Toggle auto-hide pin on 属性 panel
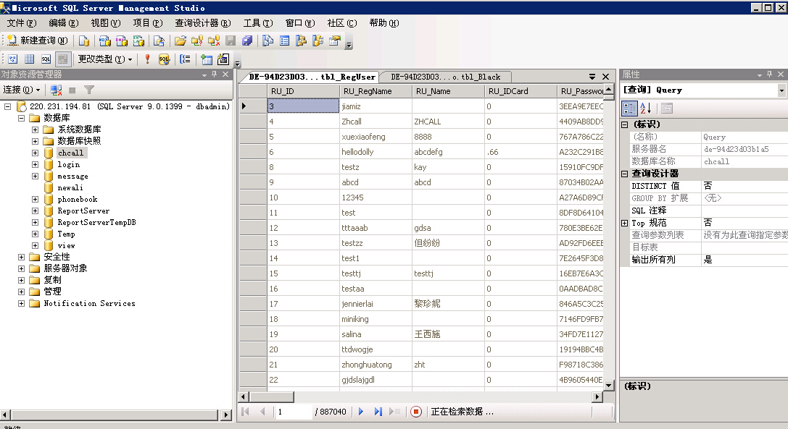The height and width of the screenshot is (429, 788). click(x=769, y=75)
